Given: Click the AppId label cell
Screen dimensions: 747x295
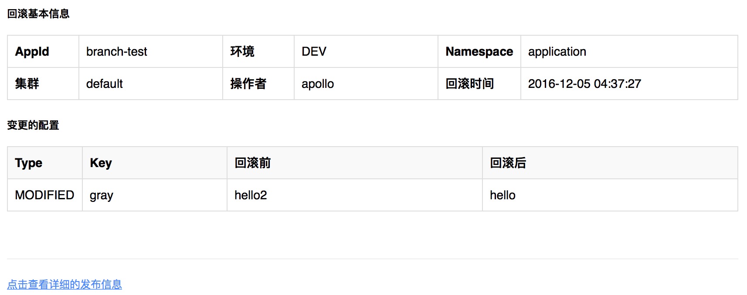Looking at the screenshot, I should click(32, 52).
